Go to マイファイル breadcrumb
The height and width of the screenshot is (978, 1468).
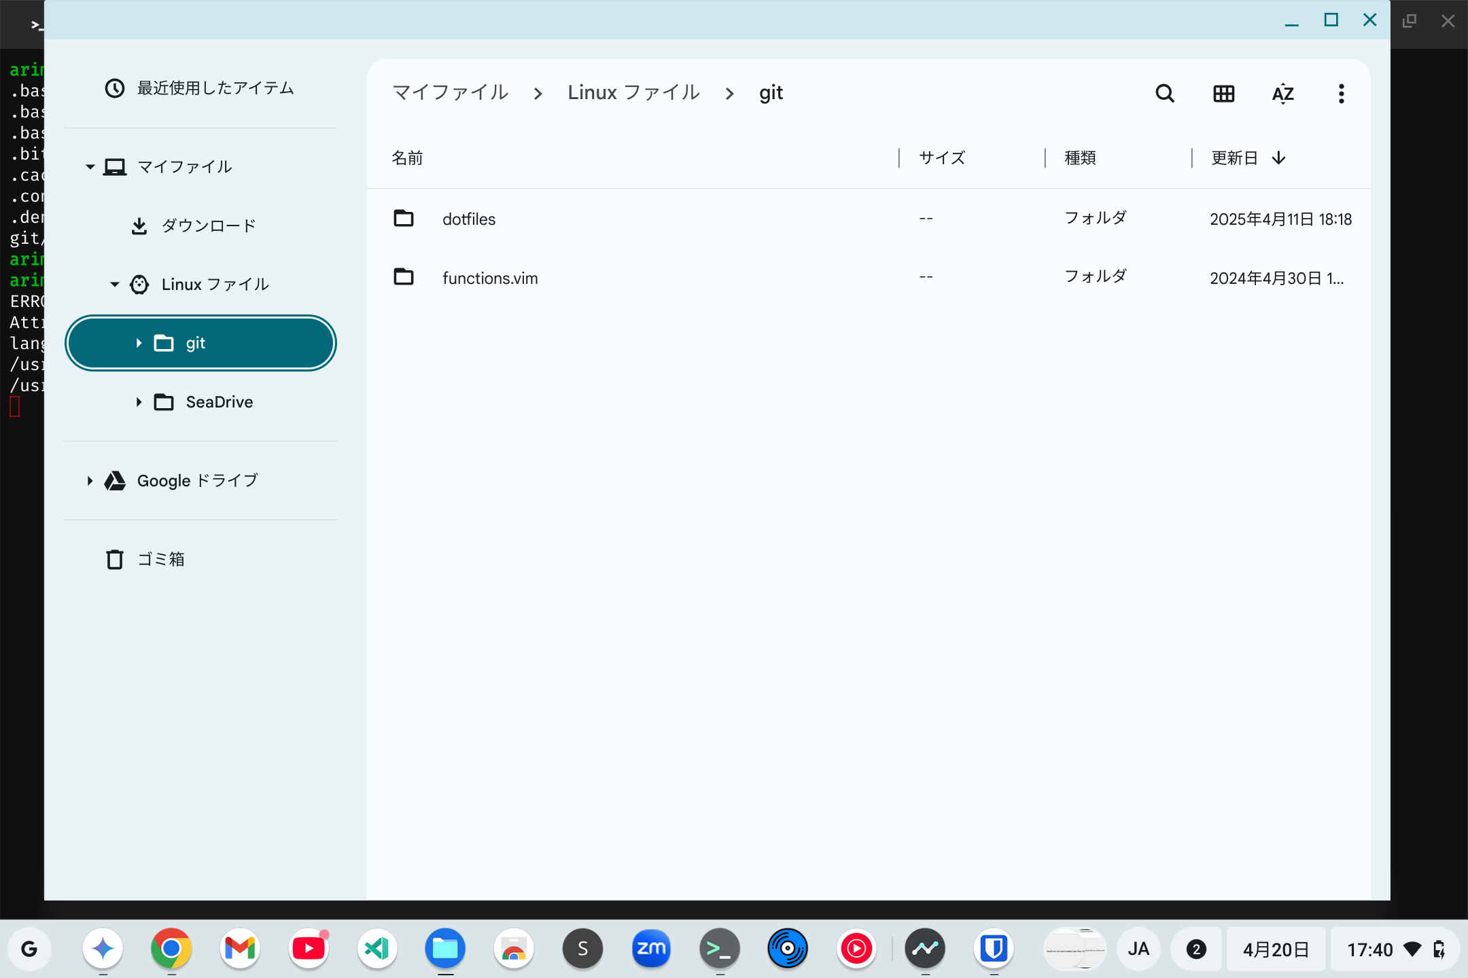[451, 92]
